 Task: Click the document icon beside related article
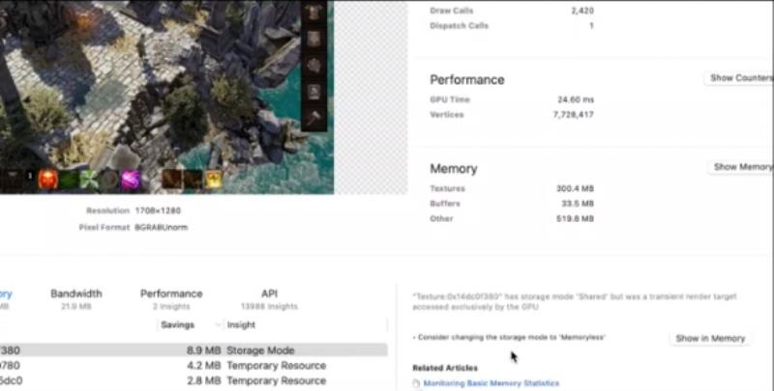click(x=416, y=383)
